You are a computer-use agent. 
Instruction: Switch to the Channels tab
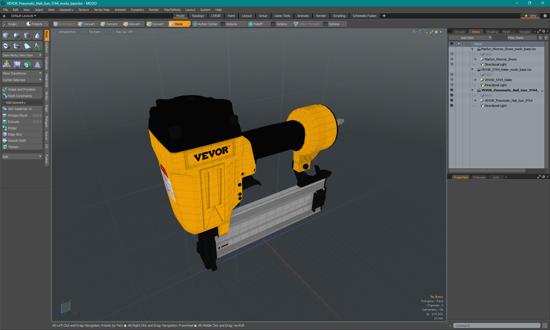[479, 177]
